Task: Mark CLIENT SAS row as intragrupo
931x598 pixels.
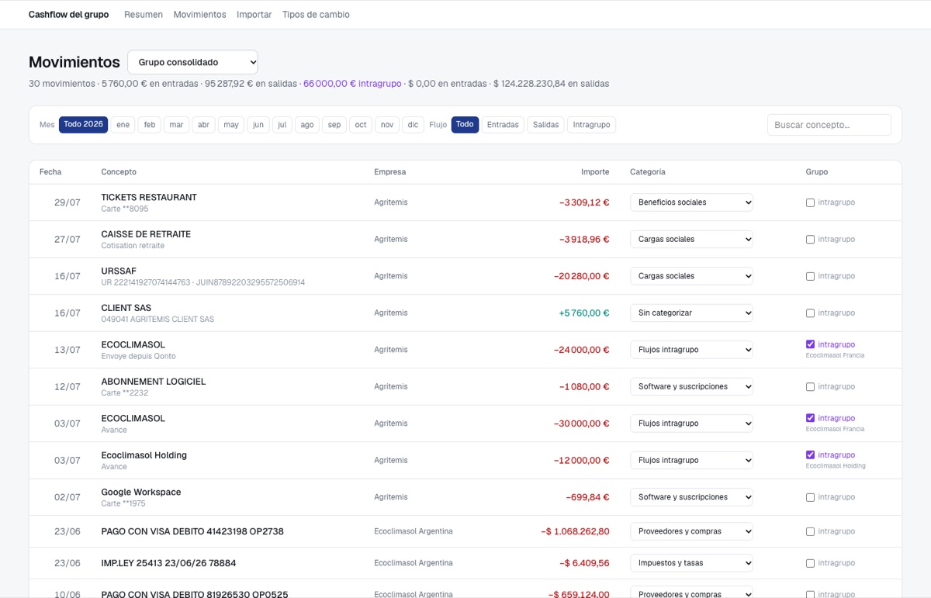Action: tap(810, 313)
